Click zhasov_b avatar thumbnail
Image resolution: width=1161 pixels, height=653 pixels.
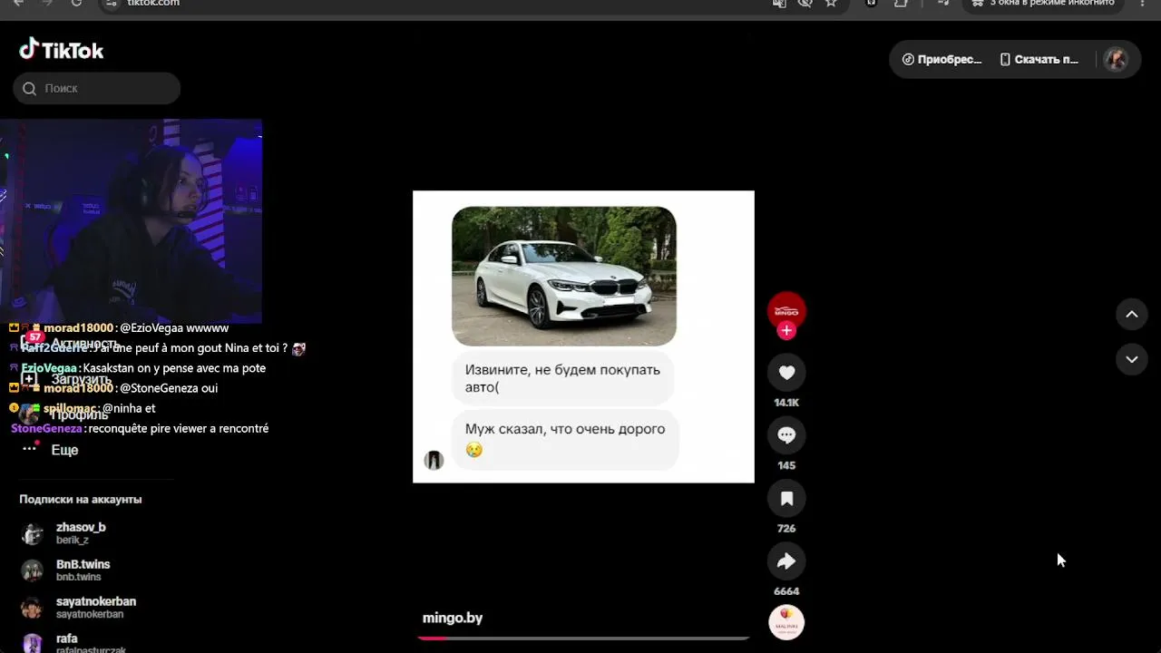33,533
